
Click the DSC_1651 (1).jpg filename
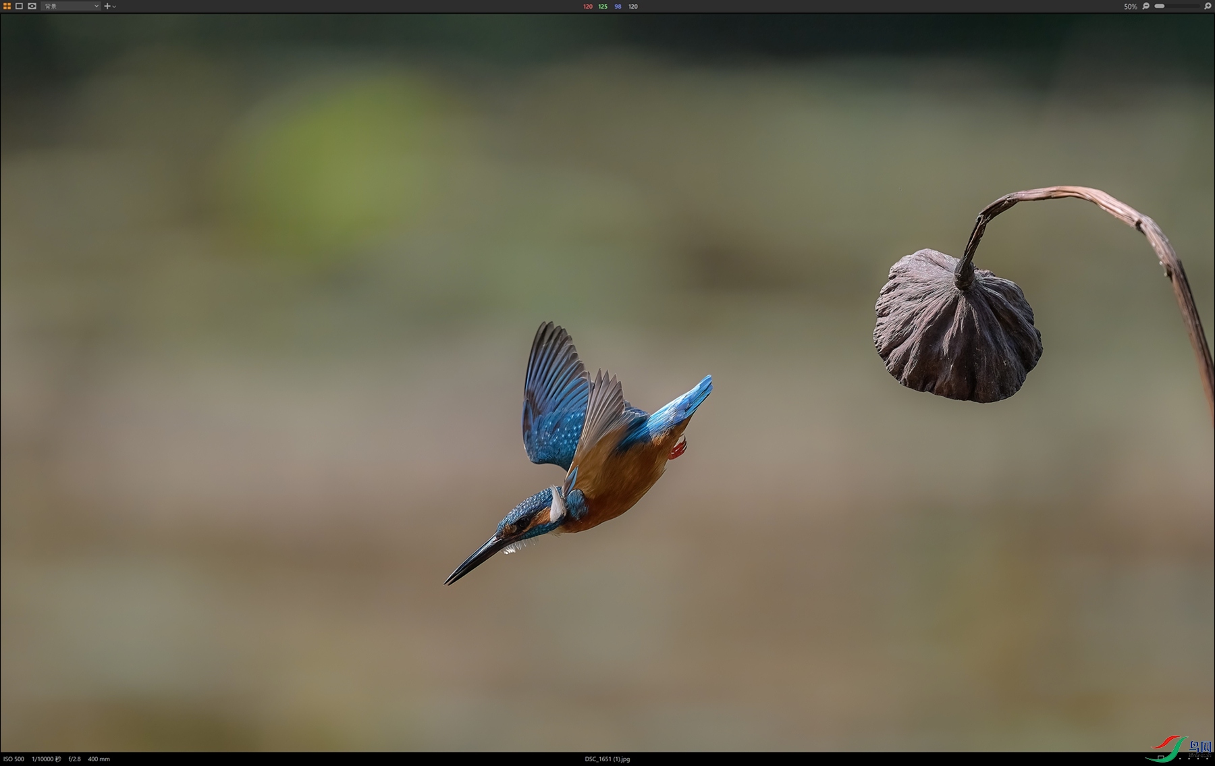[607, 759]
